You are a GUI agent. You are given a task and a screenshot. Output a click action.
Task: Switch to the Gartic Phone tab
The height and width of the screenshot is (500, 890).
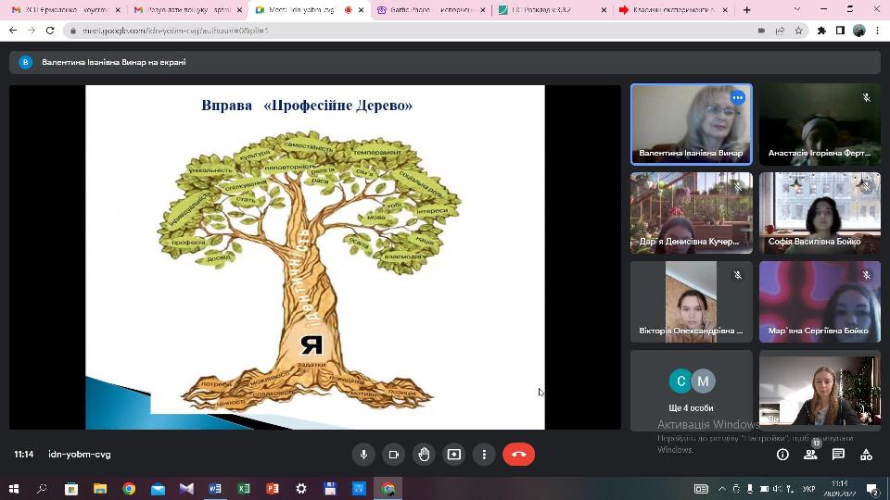point(431,9)
